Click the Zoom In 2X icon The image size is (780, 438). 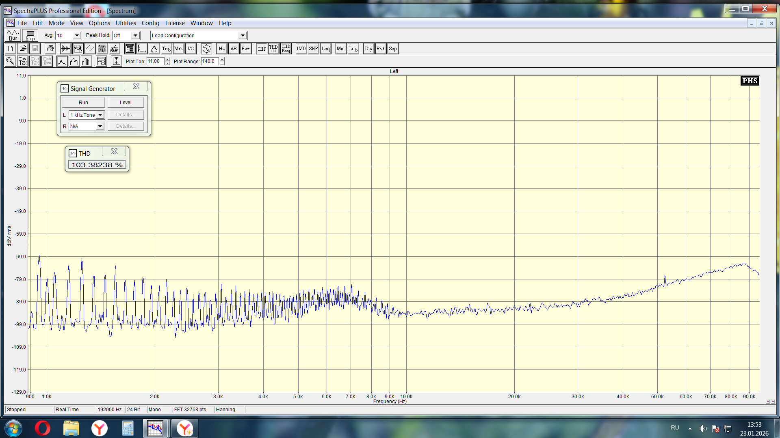click(23, 61)
